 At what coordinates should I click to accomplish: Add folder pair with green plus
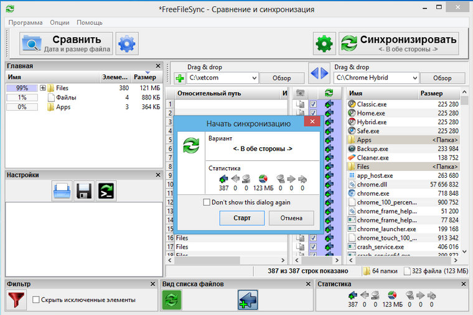(x=180, y=78)
